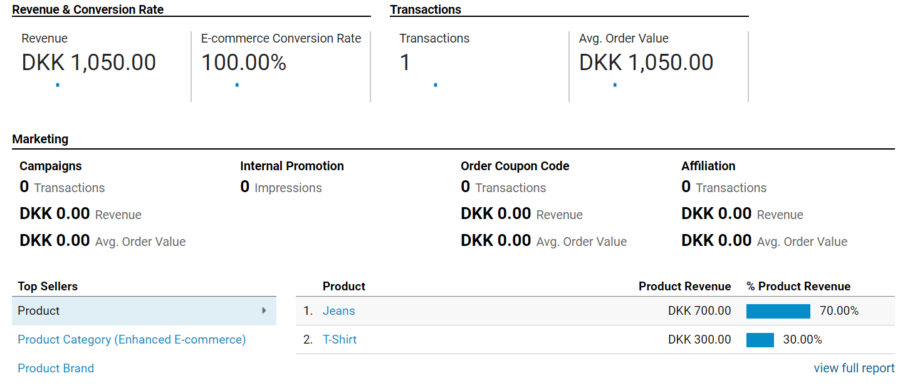The width and height of the screenshot is (910, 388).
Task: Select the Transactions count metric
Action: coord(405,63)
